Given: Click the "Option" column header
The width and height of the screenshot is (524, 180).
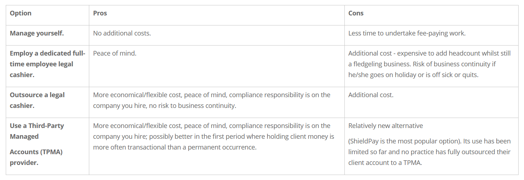Looking at the screenshot, I should [21, 13].
